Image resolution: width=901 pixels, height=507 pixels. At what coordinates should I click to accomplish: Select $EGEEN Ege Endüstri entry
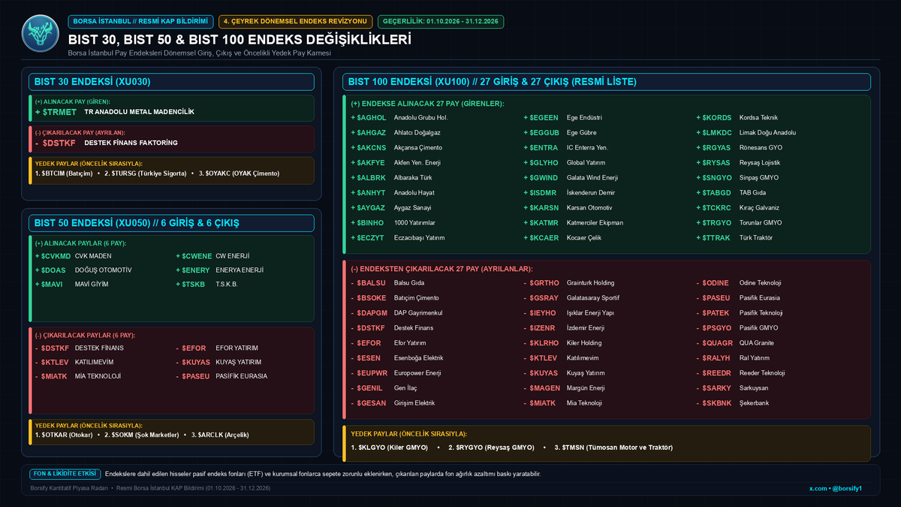[x=563, y=118]
